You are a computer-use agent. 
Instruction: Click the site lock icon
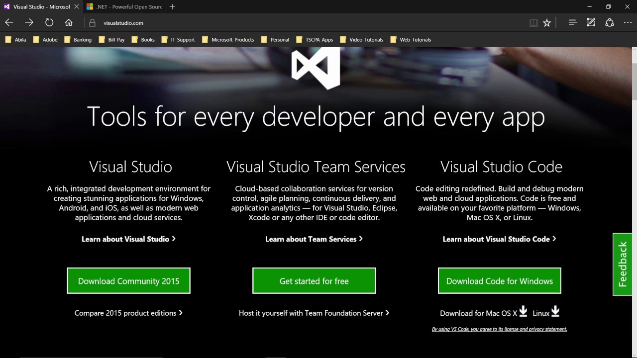point(92,23)
